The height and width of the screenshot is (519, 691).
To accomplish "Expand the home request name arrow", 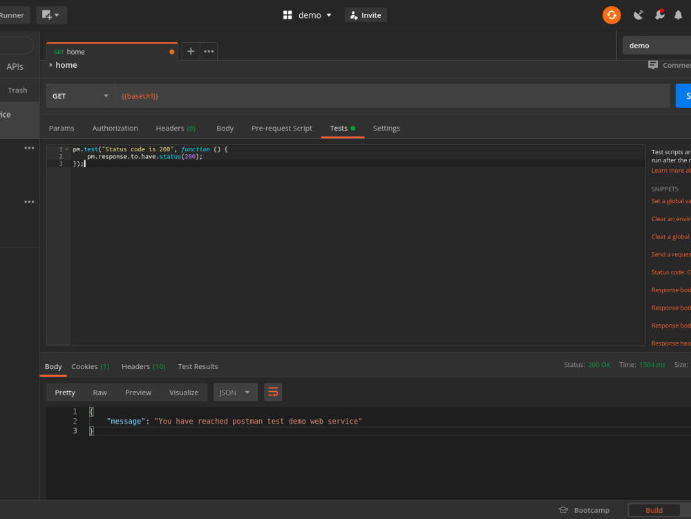I will point(51,65).
